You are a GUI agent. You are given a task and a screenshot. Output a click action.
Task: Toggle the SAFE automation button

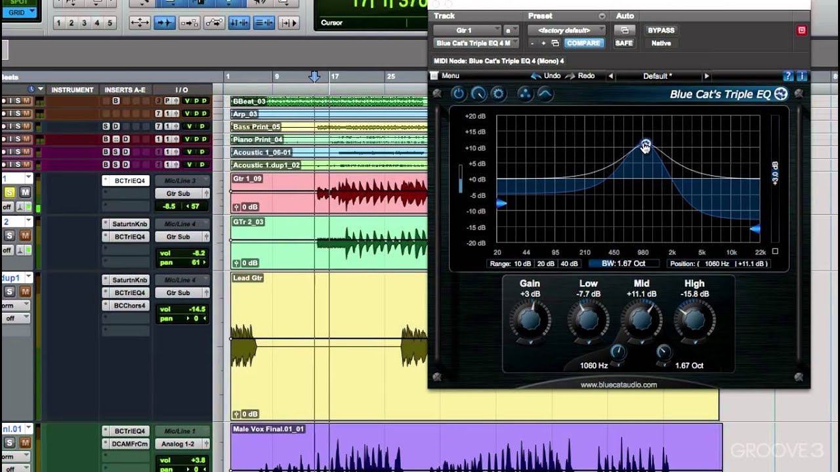click(624, 43)
